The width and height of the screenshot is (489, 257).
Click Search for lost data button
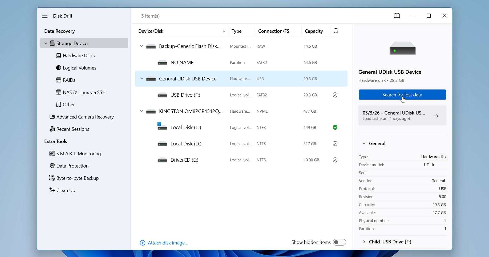point(402,95)
